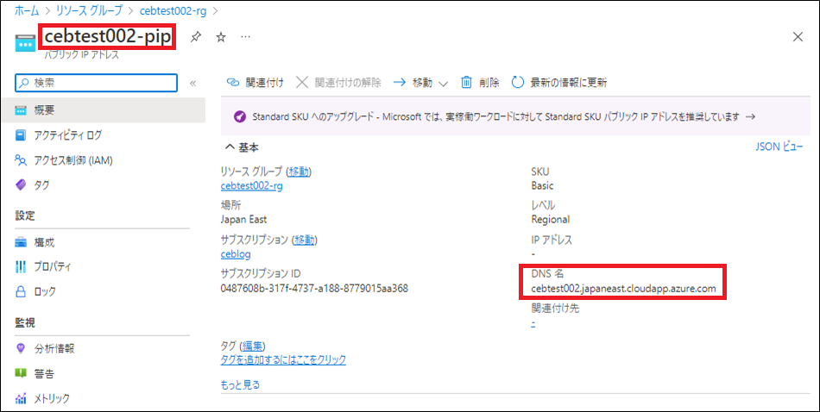Open the cebtest002-rg resource group link
Viewport: 820px width, 412px height.
click(x=251, y=186)
